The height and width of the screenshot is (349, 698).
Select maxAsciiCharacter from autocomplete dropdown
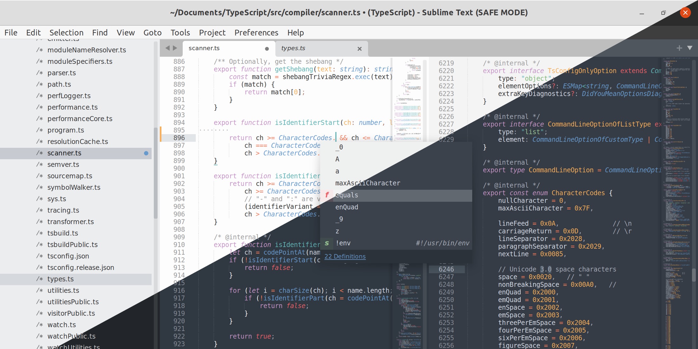pyautogui.click(x=367, y=183)
